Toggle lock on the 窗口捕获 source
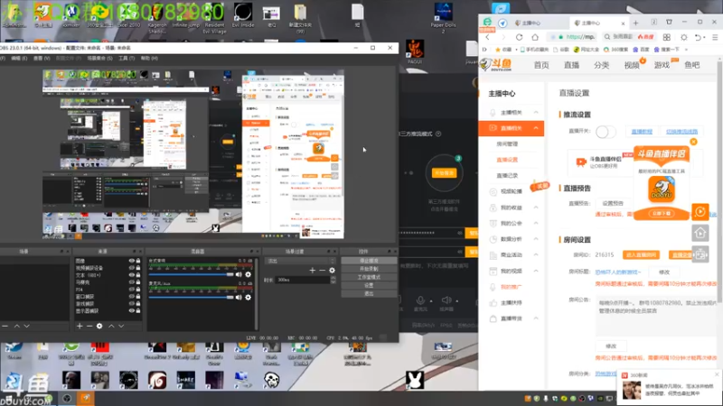Viewport: 723px width, 406px height. click(138, 297)
